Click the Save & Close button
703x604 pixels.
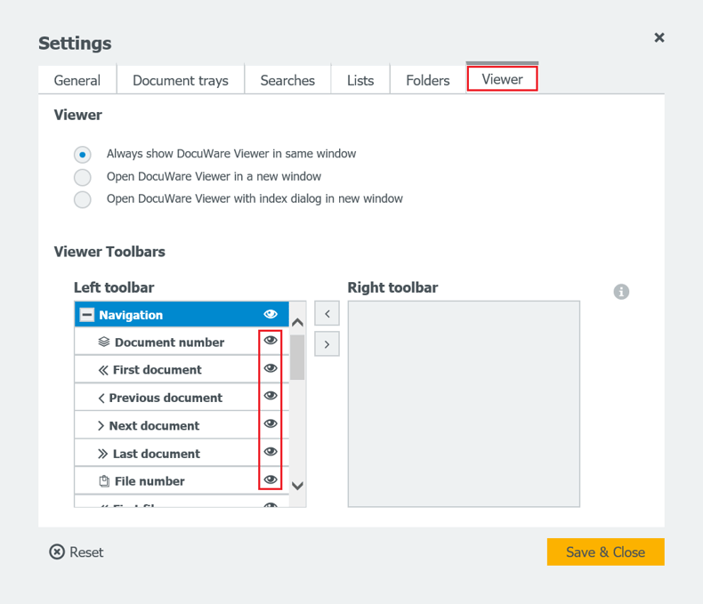605,552
